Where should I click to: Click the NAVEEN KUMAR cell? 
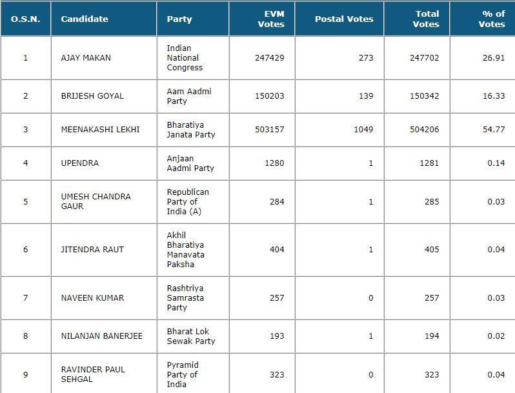pos(92,298)
